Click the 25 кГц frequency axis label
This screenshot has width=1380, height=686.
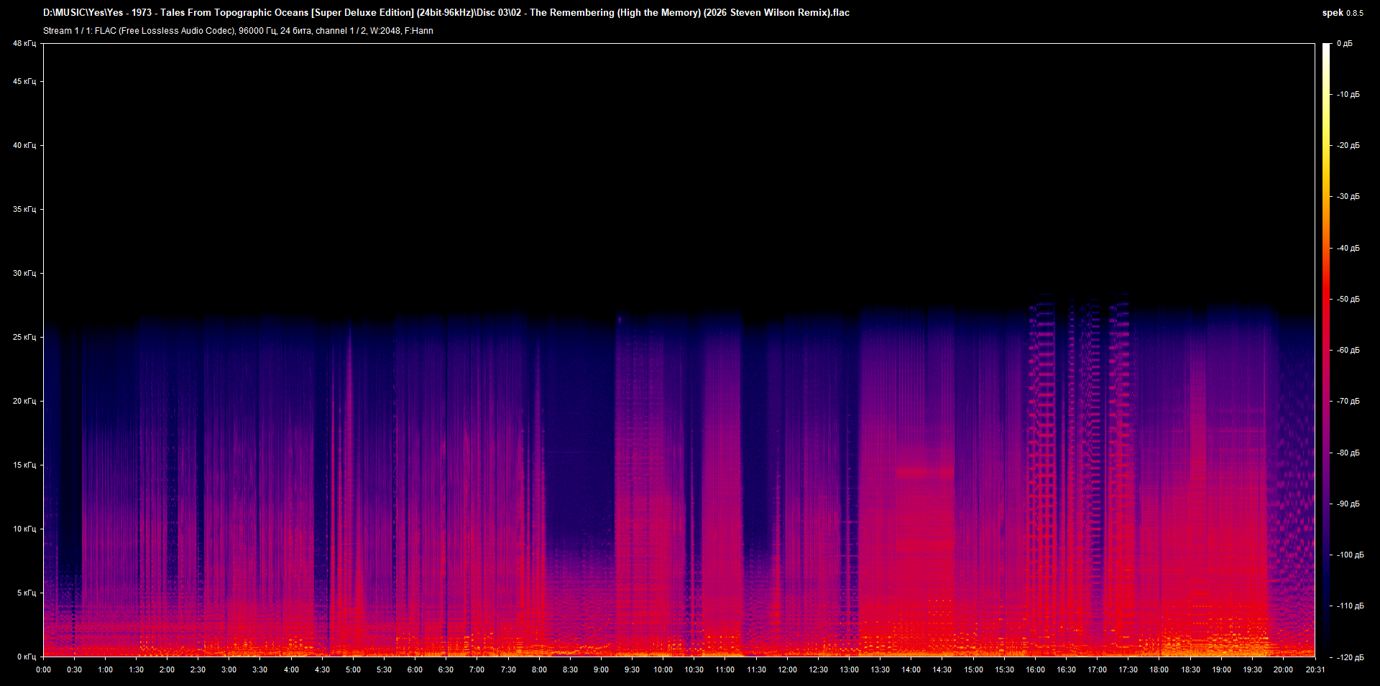[x=24, y=338]
